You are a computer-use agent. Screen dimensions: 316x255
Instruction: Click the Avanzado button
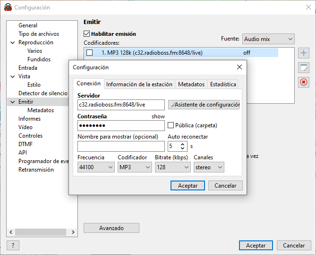(x=111, y=228)
